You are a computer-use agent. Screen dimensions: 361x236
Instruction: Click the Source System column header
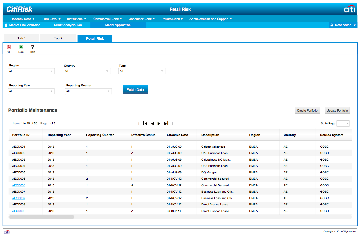(333, 135)
